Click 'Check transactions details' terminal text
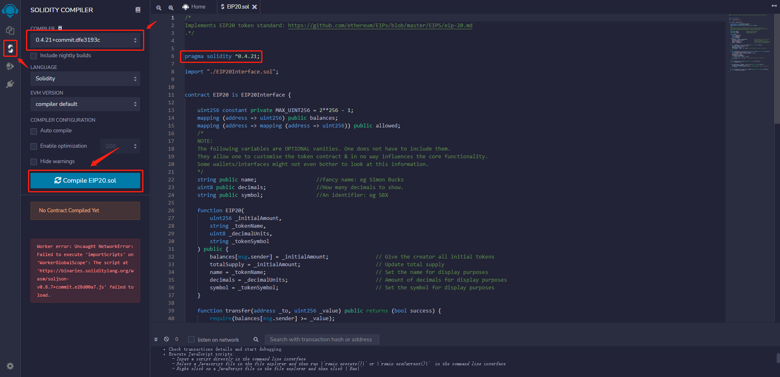 (225, 349)
